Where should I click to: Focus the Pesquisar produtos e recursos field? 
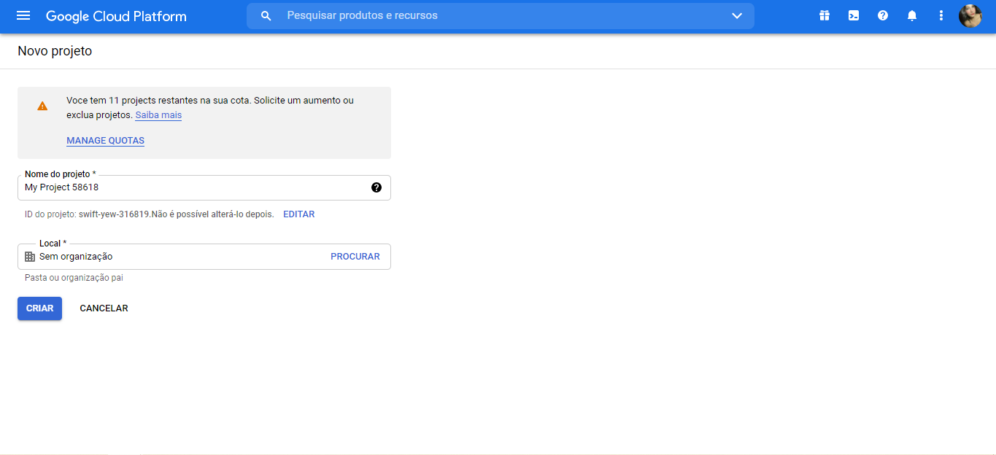[501, 15]
